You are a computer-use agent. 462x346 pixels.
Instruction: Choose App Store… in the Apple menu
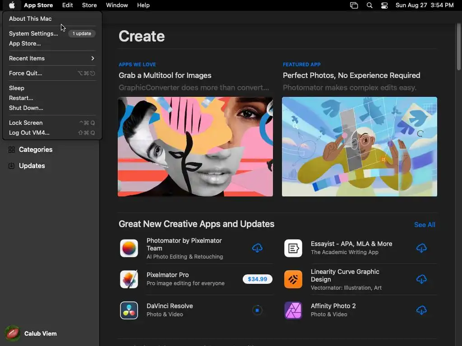click(52, 43)
